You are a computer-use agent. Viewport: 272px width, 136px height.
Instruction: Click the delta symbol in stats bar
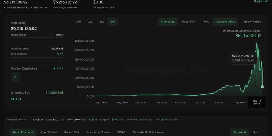click(90, 120)
